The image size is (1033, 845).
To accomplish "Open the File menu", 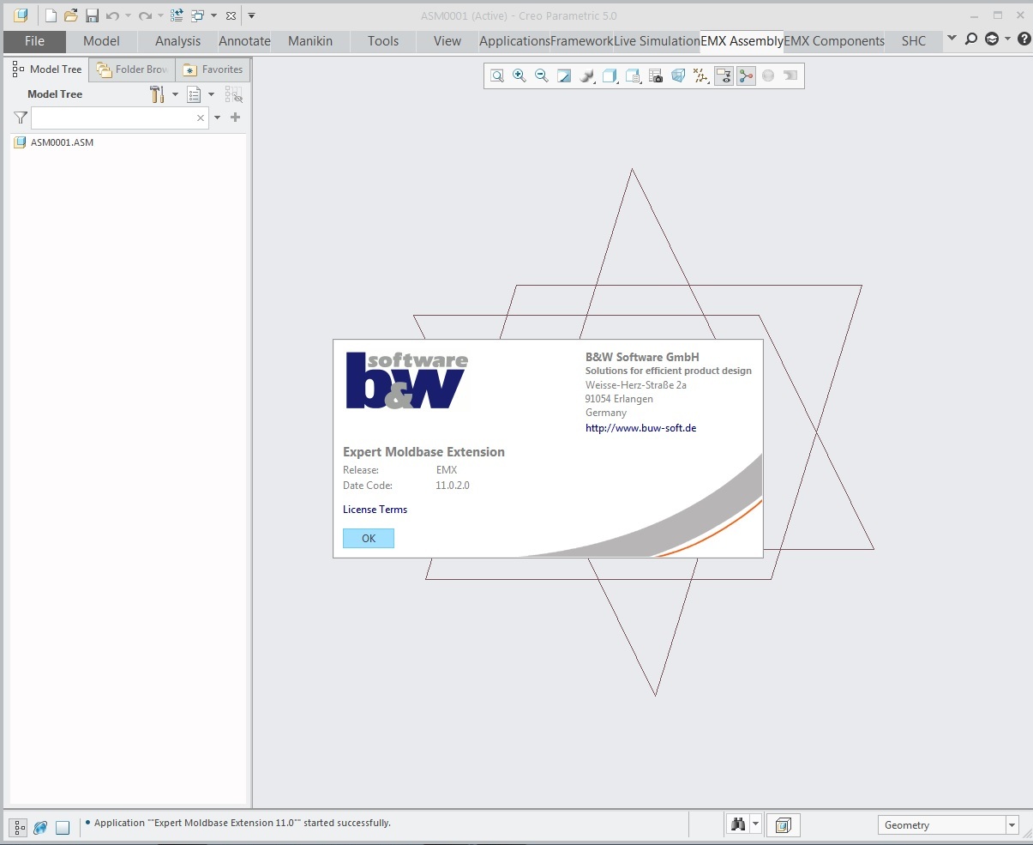I will coord(34,41).
